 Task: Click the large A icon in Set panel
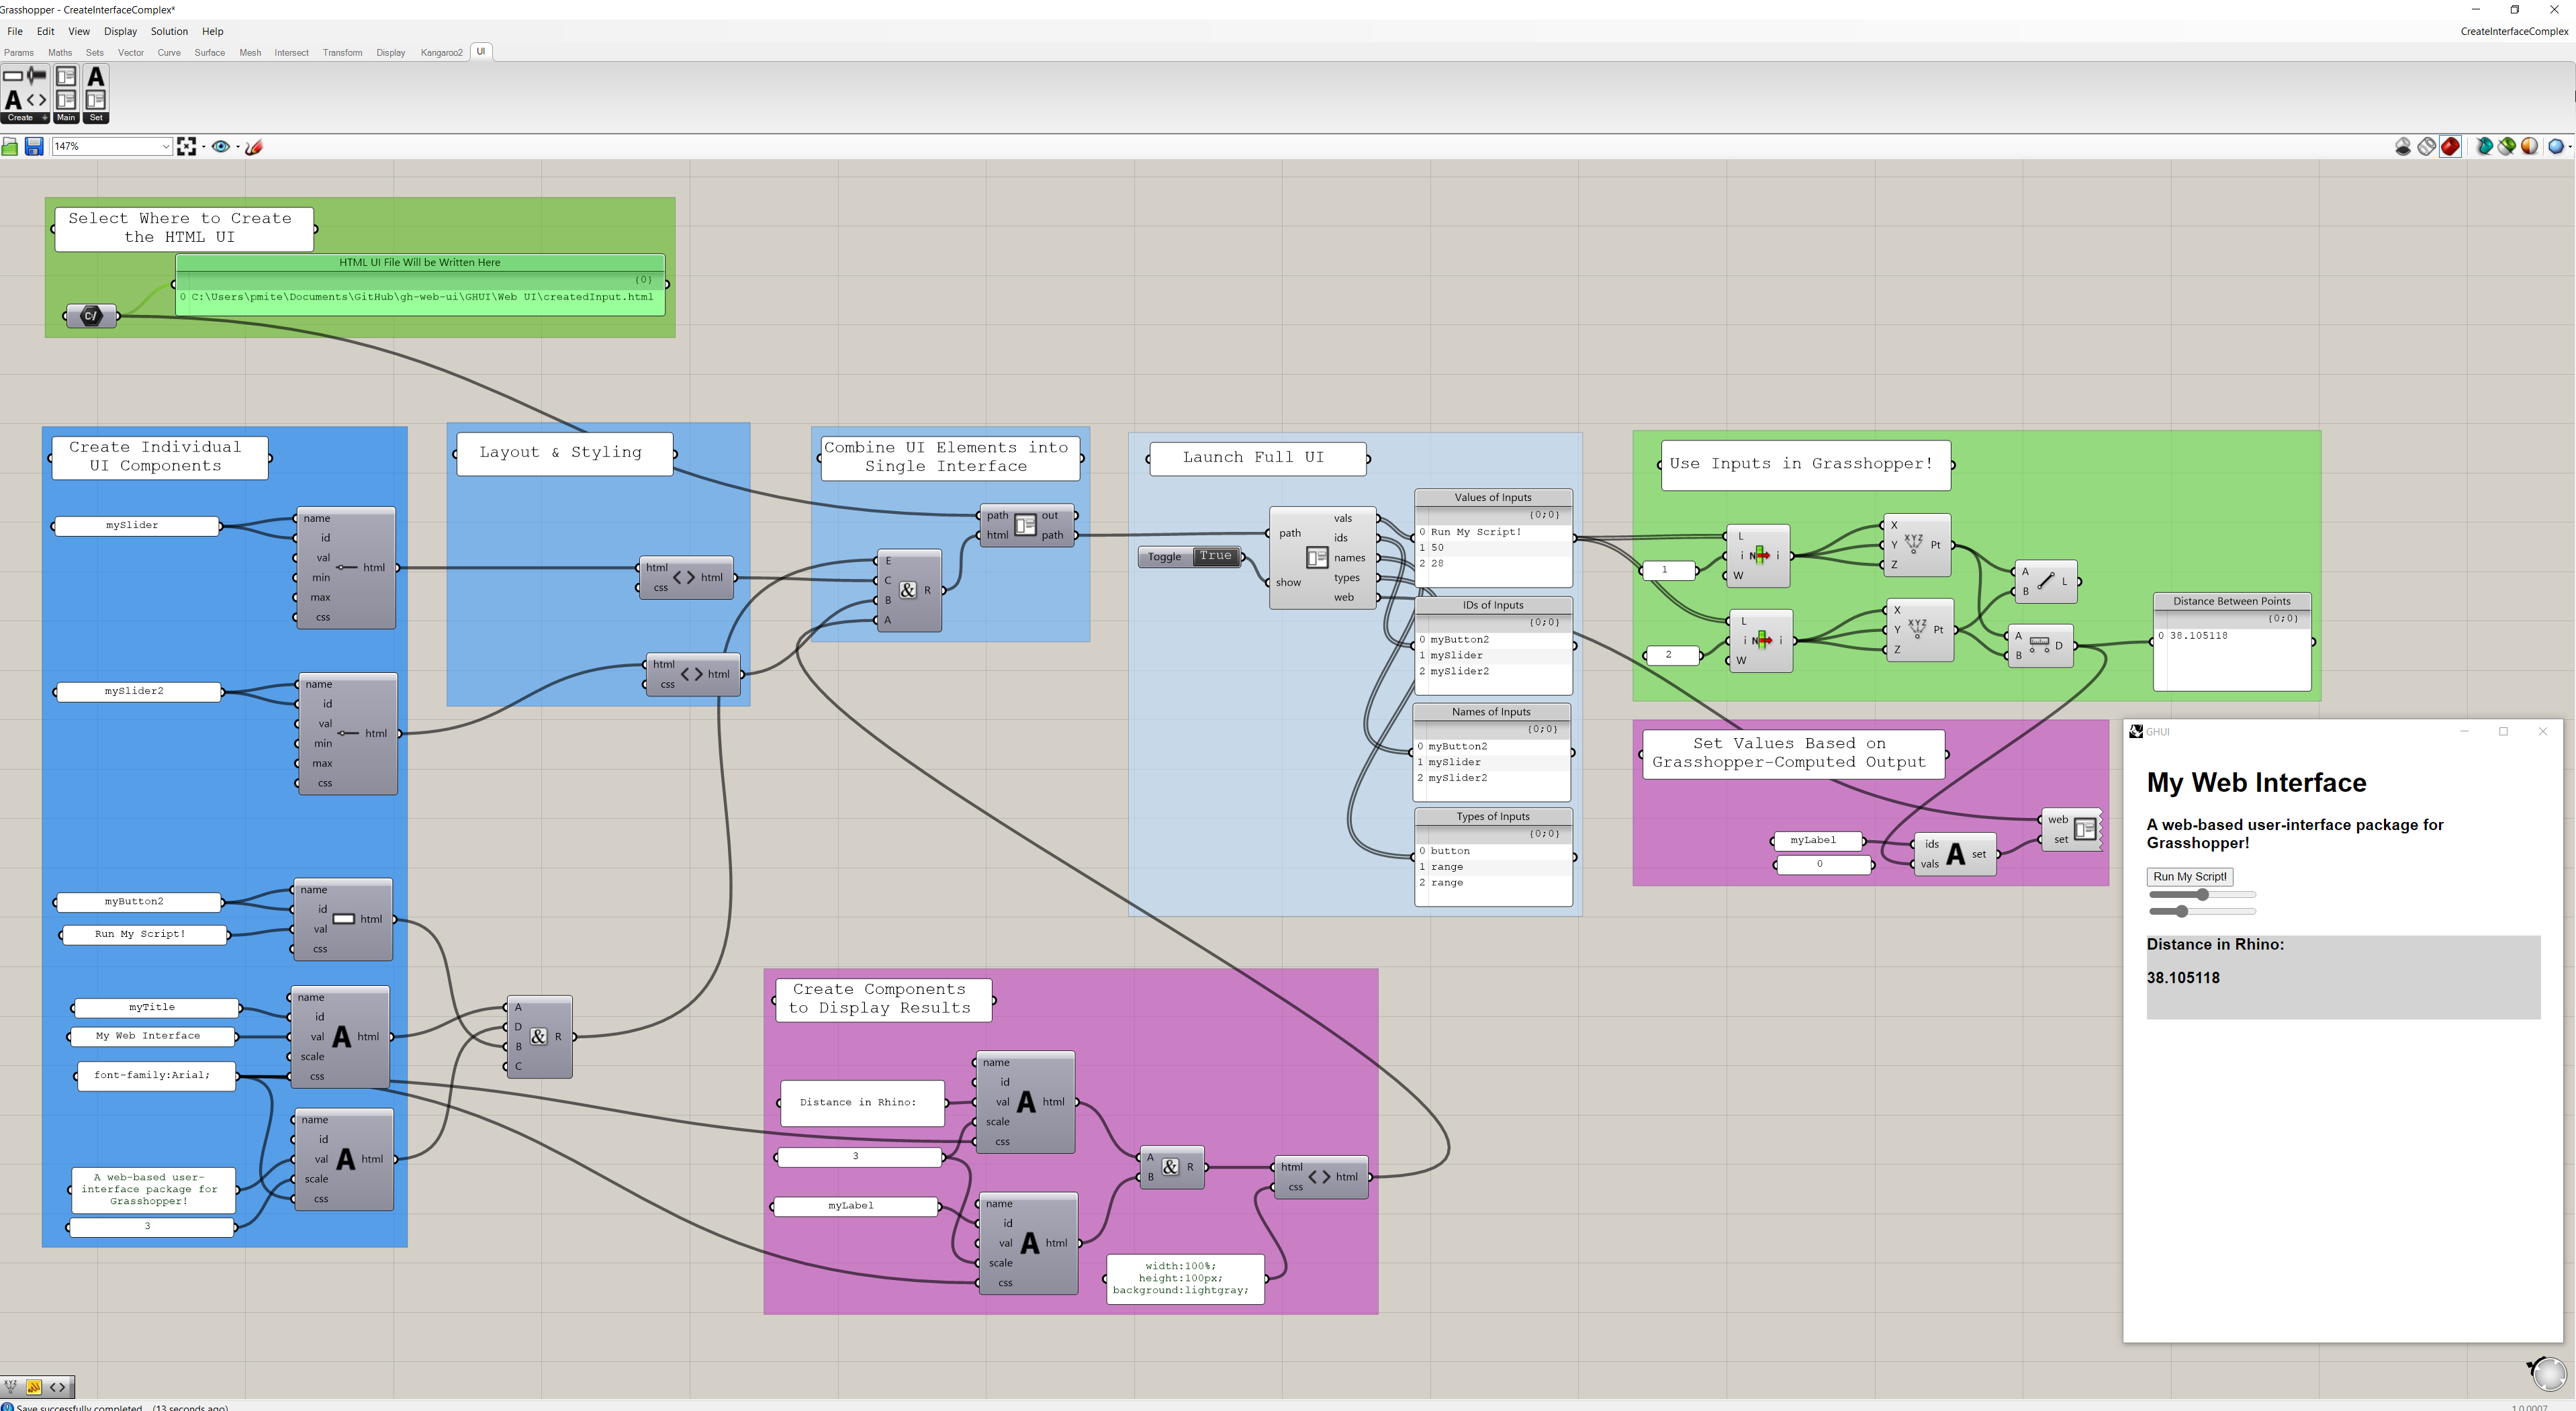[x=96, y=77]
